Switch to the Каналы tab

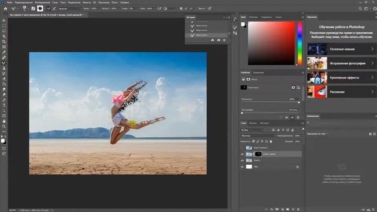(253, 123)
